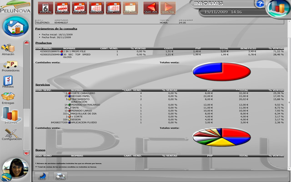Screen dimensions: 291x182
Task: Click the 71,53 % product sales value
Action: (x=279, y=51)
